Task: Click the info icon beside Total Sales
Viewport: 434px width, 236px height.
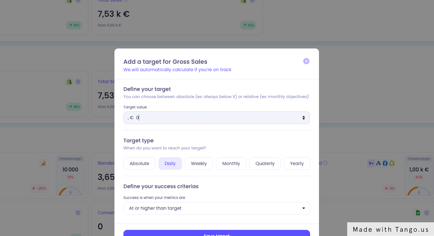Action: (125, 1)
